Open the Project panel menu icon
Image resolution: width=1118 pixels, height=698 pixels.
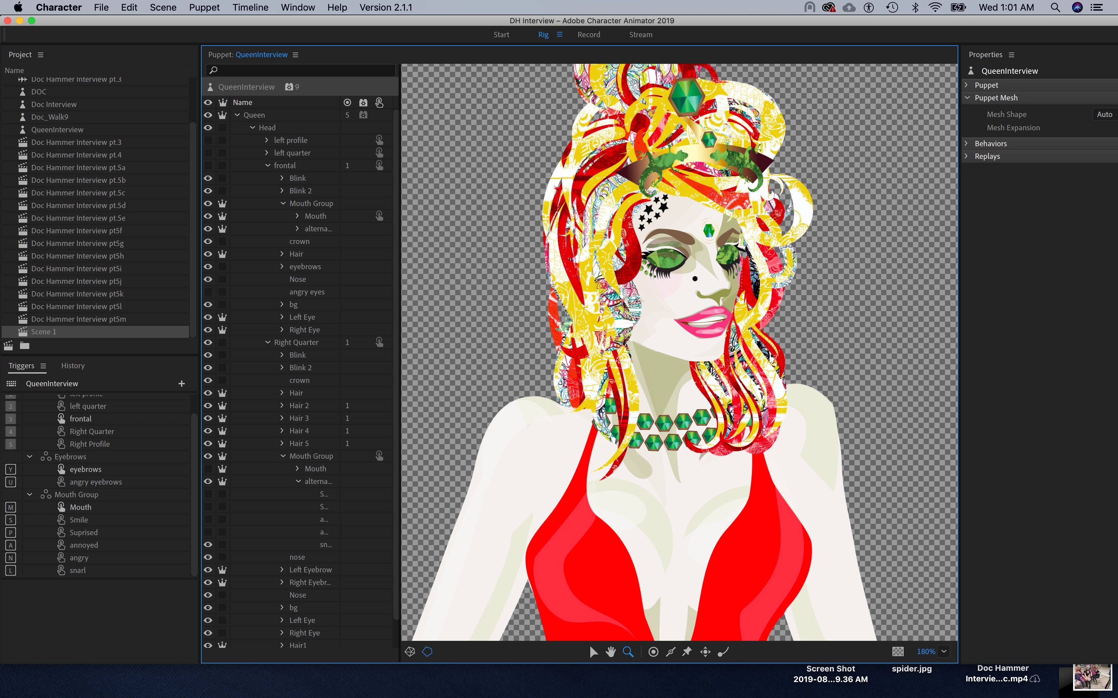click(x=41, y=55)
